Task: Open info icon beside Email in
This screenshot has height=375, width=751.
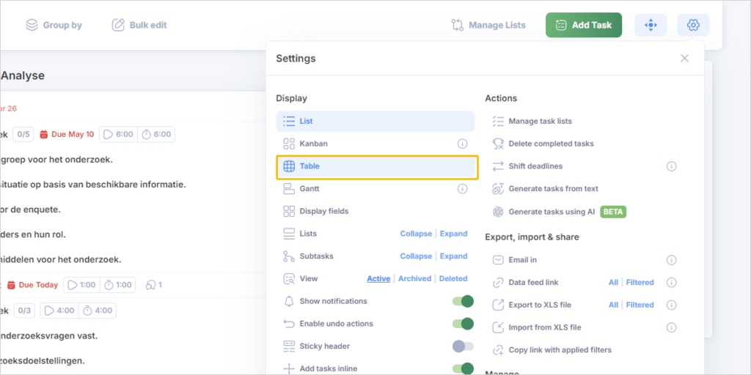Action: (671, 260)
